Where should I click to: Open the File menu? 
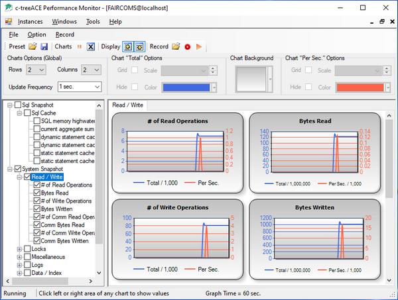pyautogui.click(x=13, y=34)
